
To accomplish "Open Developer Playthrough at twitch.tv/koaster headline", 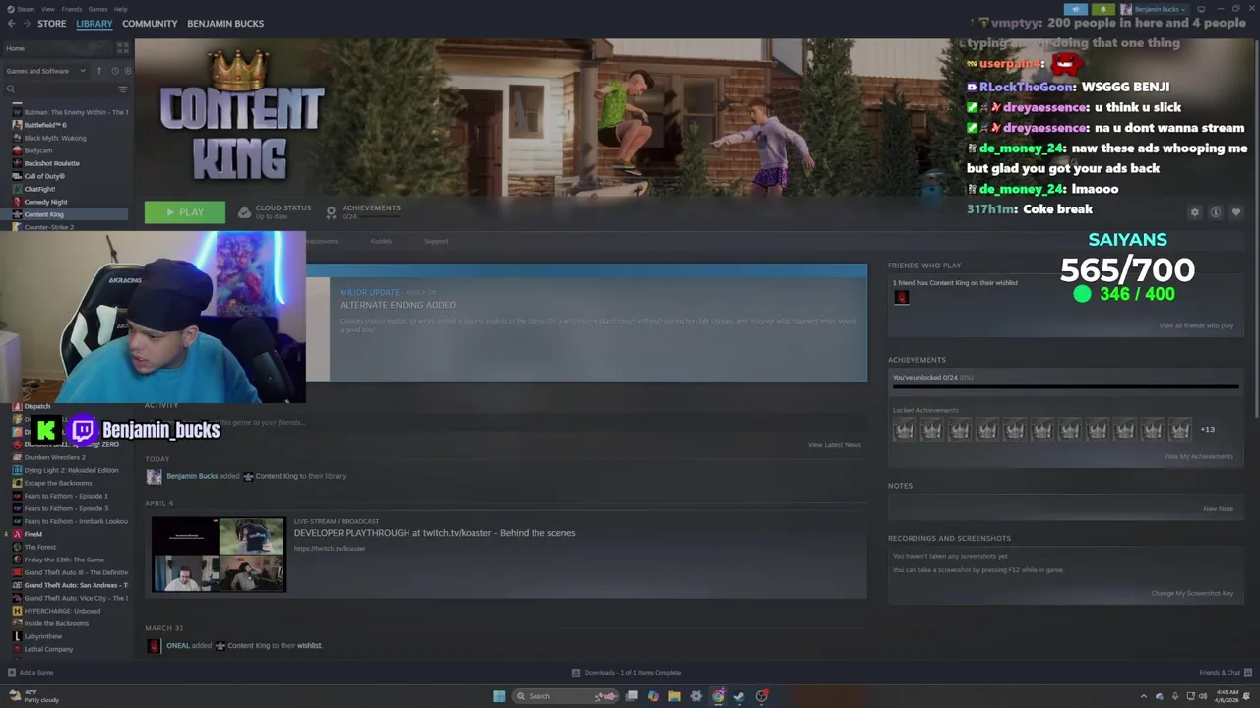I will (434, 533).
